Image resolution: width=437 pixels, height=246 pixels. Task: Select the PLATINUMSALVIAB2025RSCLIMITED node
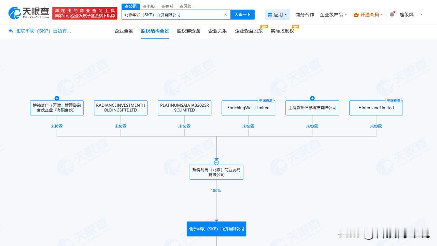point(184,108)
